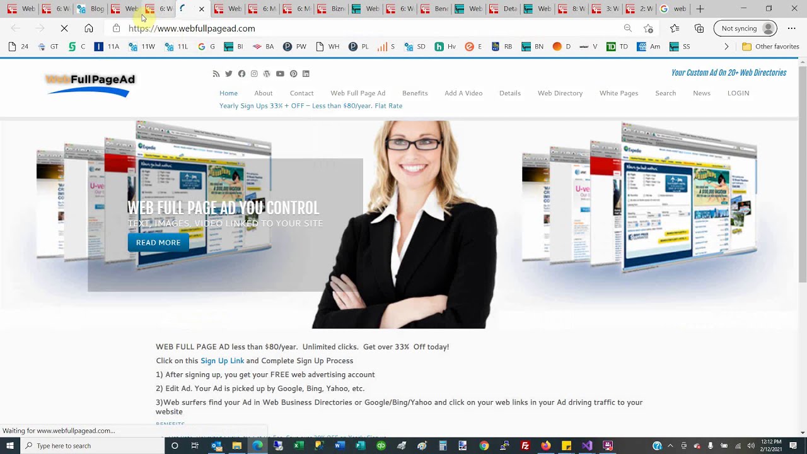Launch Firefox from the taskbar
The width and height of the screenshot is (807, 454).
pyautogui.click(x=545, y=446)
